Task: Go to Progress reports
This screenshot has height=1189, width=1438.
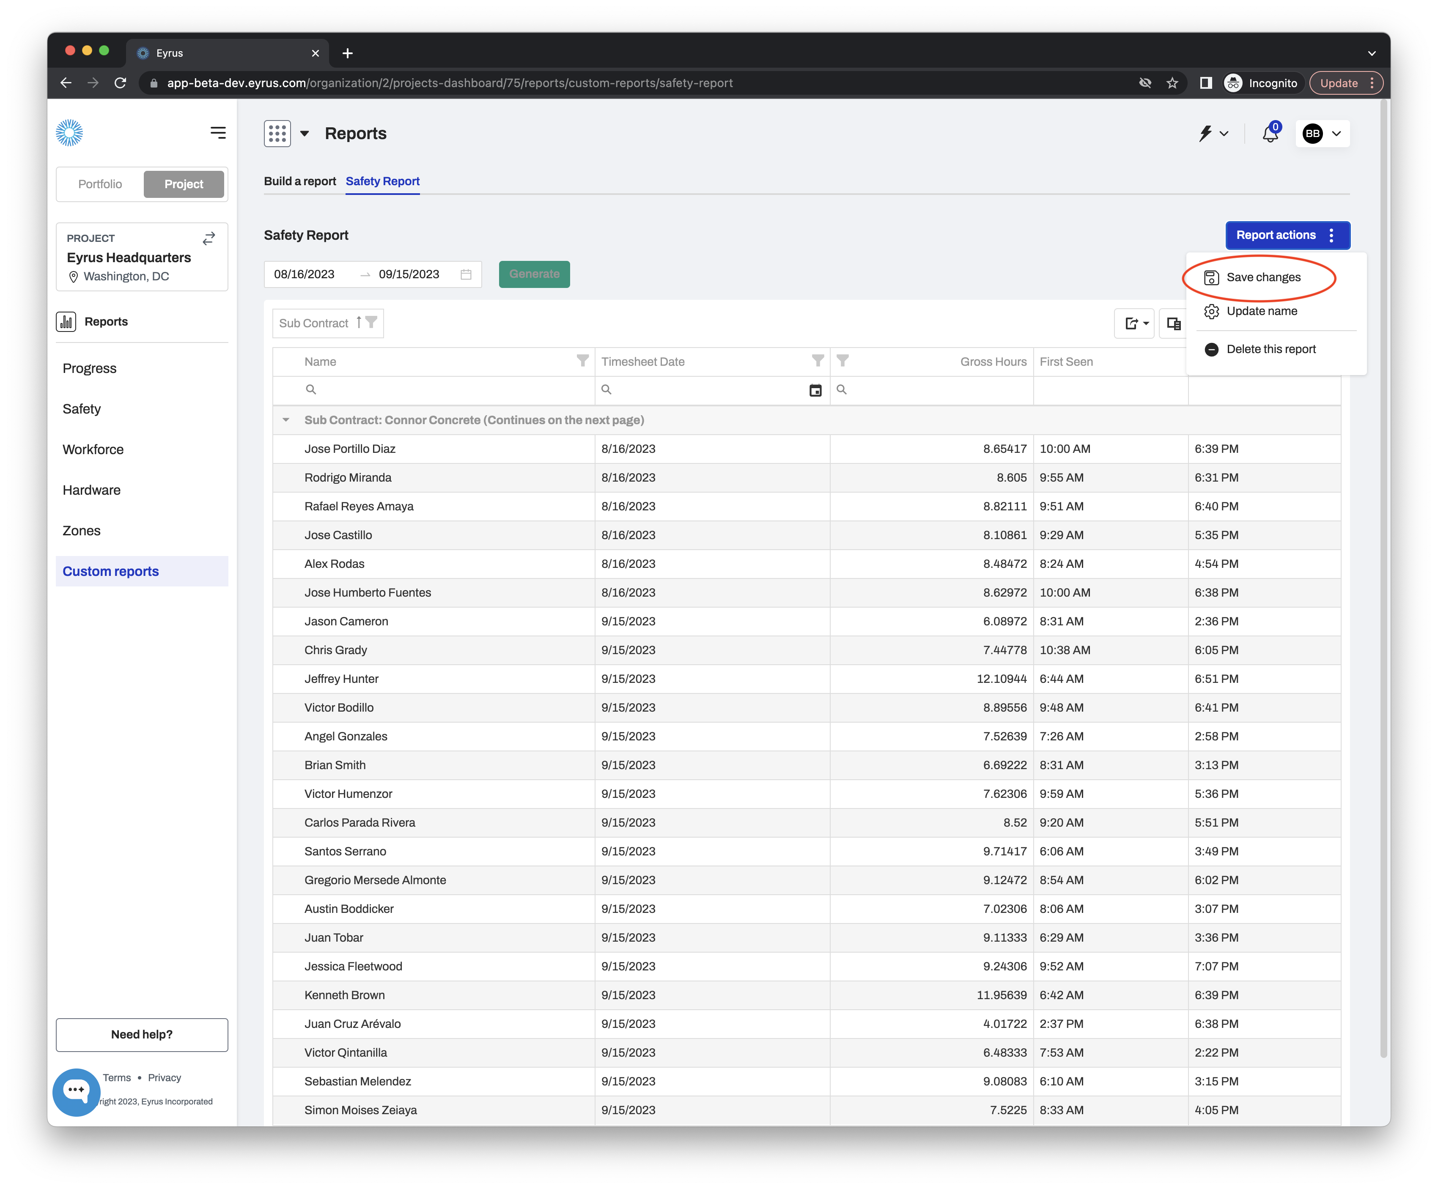Action: click(90, 368)
